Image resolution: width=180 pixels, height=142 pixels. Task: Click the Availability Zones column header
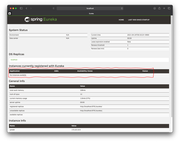pyautogui.click(x=85, y=71)
